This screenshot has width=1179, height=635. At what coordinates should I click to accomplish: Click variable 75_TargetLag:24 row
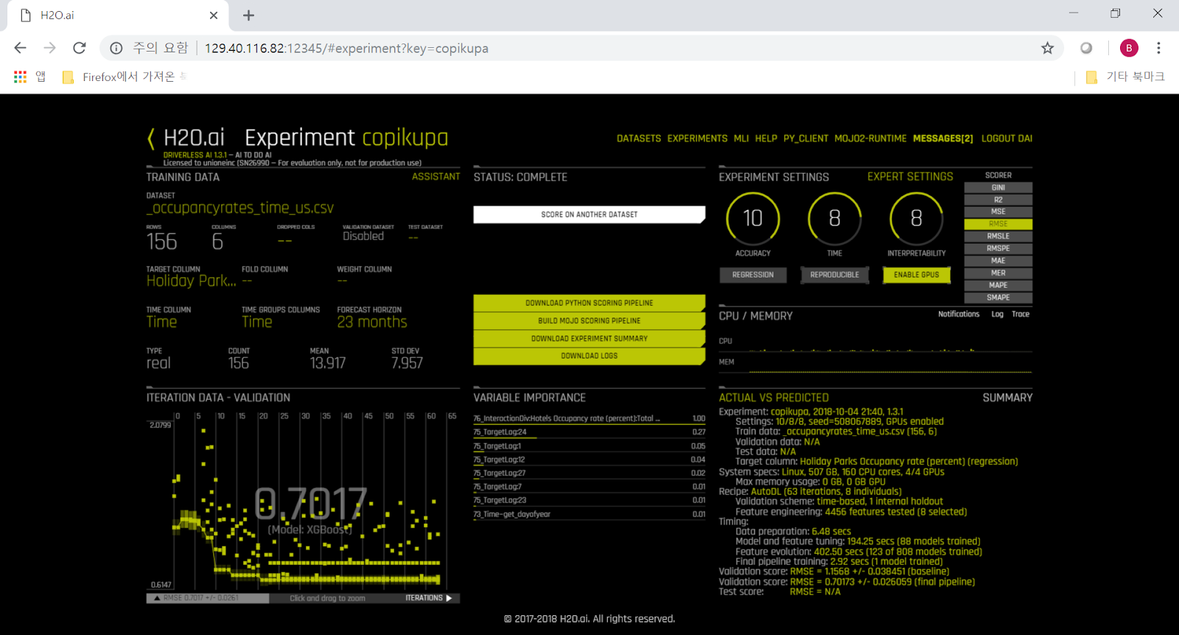(x=589, y=432)
